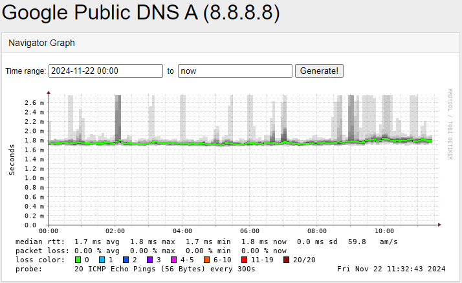Click the 'median rtt:' legend label
The height and width of the screenshot is (283, 462).
[x=40, y=242]
